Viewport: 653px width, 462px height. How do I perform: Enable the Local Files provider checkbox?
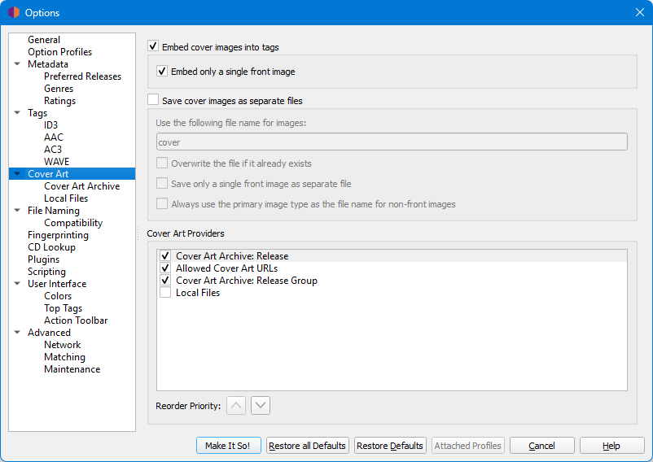coord(165,292)
